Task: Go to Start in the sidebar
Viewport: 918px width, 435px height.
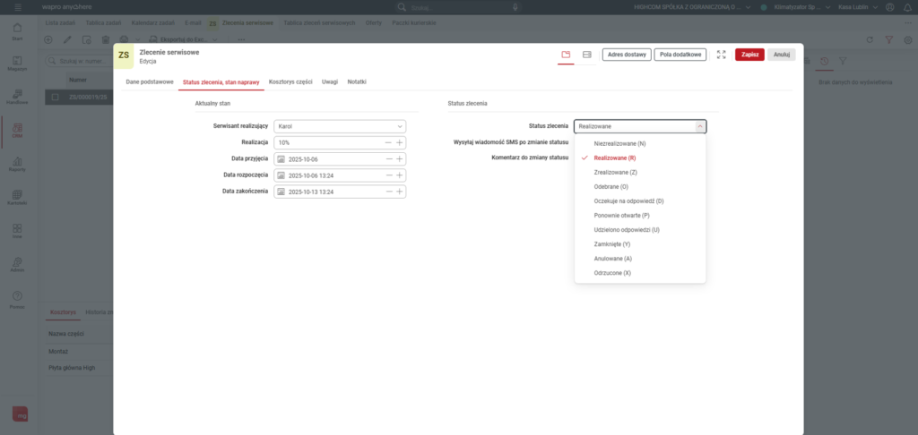Action: point(18,31)
